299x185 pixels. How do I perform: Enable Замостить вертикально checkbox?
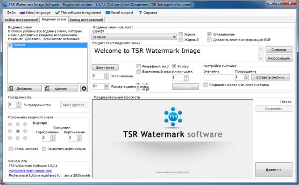[x=44, y=149]
